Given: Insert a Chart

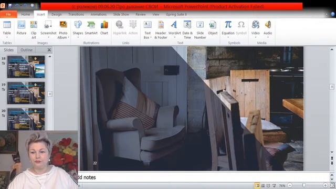Looking at the screenshot, I should (x=104, y=28).
